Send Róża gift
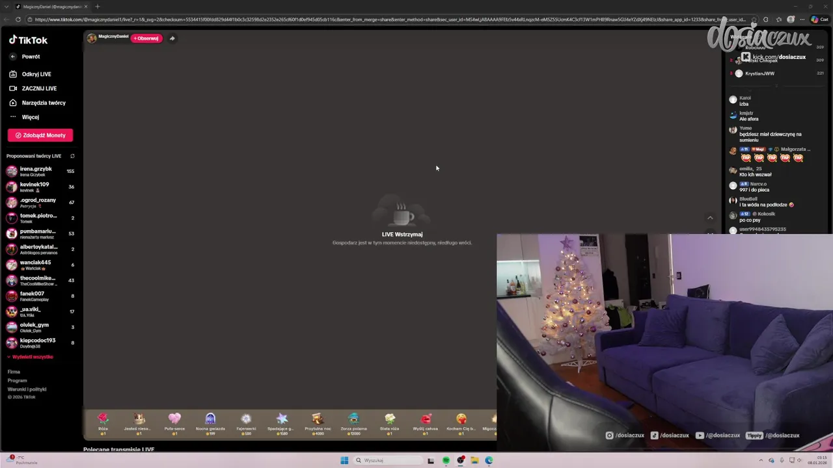833x468 pixels. point(103,424)
